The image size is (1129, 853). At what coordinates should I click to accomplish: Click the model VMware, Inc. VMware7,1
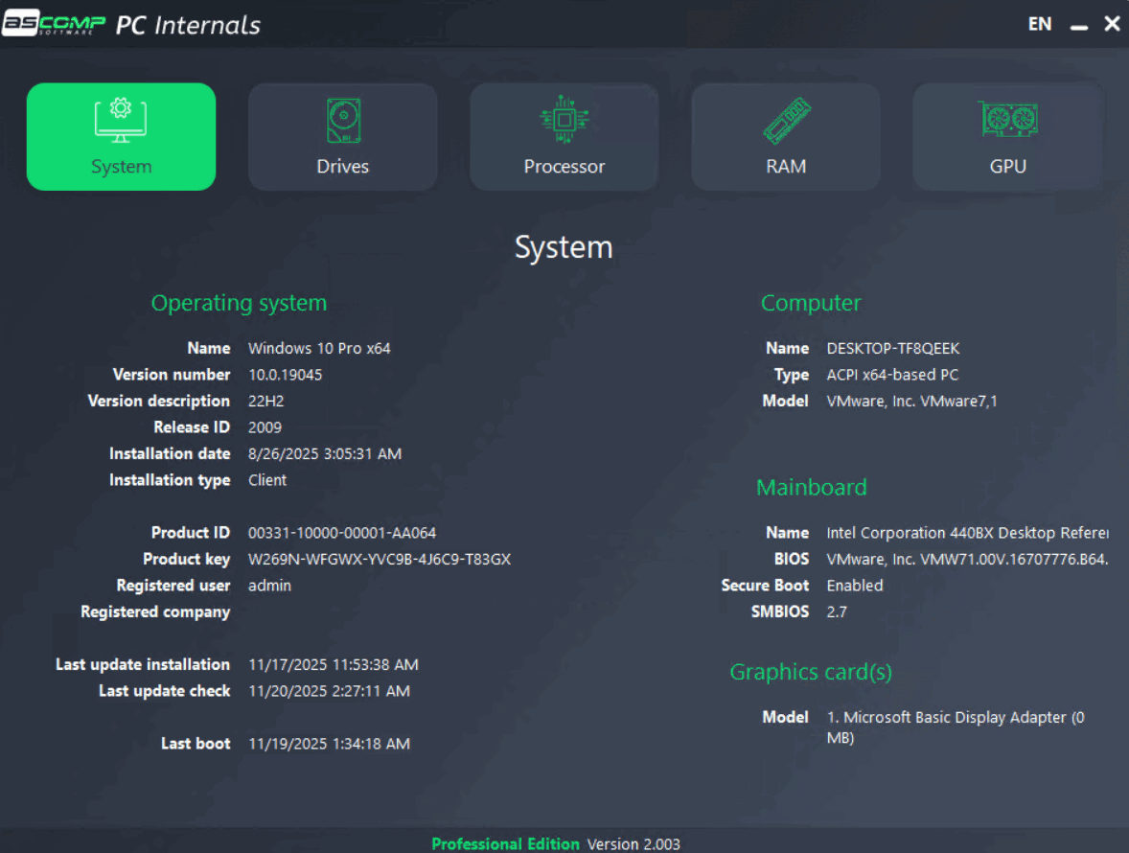pyautogui.click(x=911, y=401)
